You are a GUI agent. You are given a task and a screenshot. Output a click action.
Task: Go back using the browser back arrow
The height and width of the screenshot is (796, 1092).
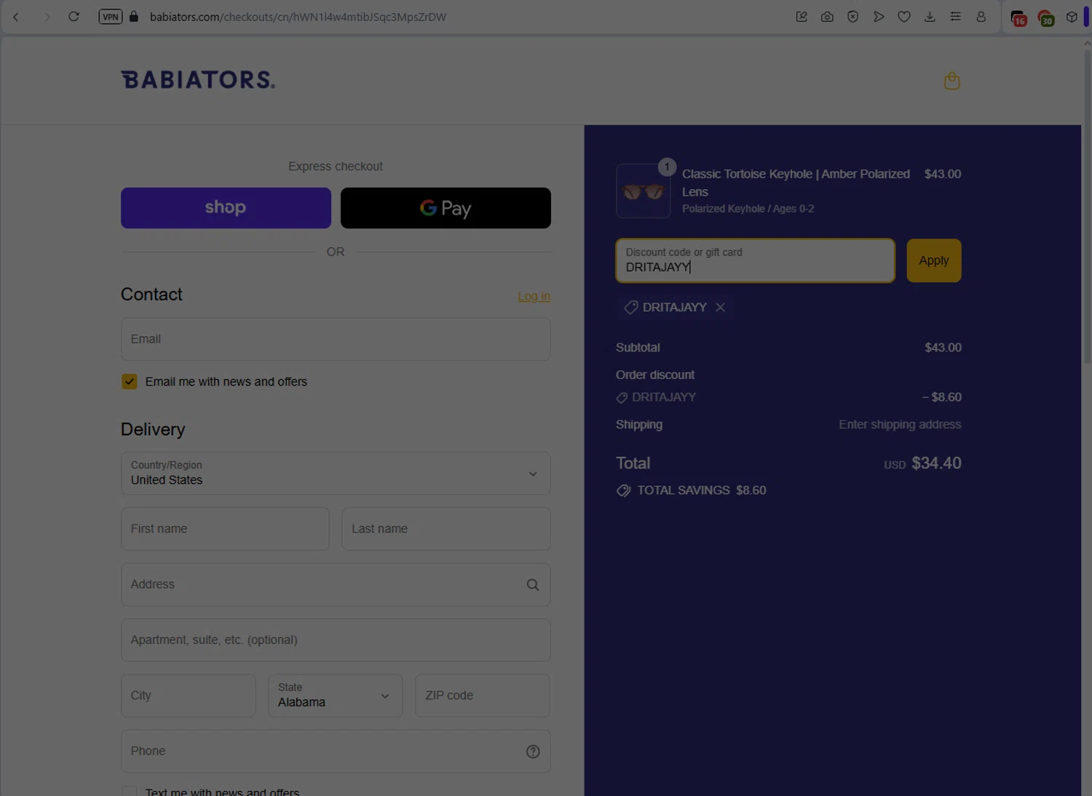(15, 17)
